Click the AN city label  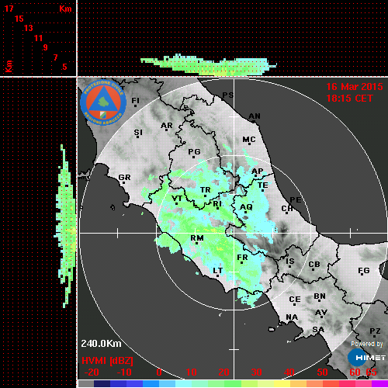coord(255,116)
